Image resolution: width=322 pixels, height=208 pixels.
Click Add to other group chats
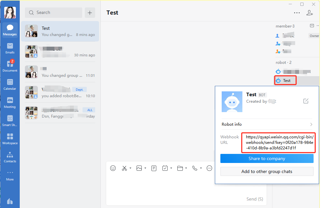(x=267, y=171)
